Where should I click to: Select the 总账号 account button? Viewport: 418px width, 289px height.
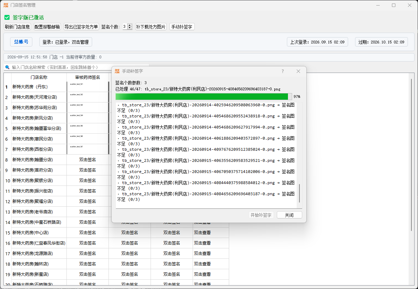(x=21, y=42)
